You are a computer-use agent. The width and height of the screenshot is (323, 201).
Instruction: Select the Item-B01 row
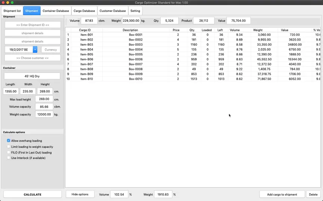(193, 35)
